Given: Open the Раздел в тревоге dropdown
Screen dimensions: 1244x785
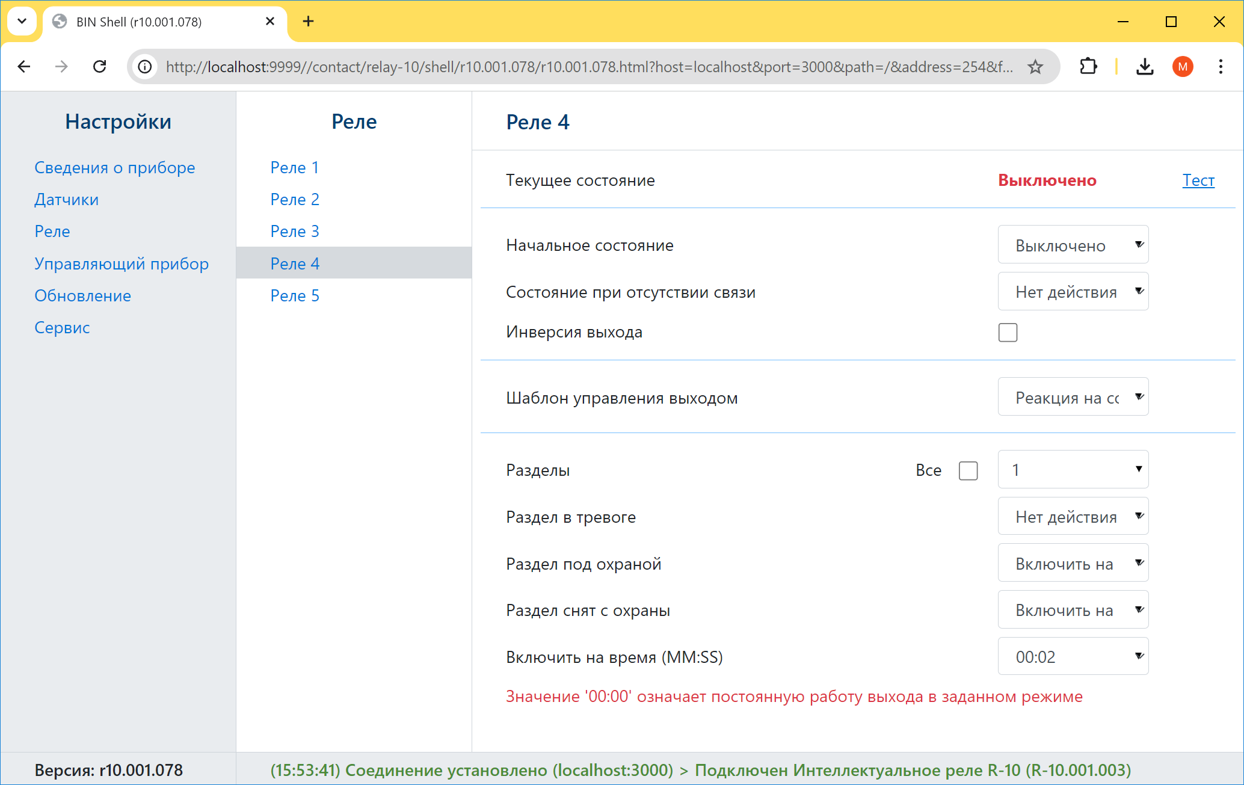Looking at the screenshot, I should pos(1073,517).
